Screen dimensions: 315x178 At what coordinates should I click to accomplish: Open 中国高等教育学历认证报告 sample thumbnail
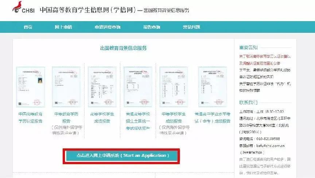click(31, 87)
